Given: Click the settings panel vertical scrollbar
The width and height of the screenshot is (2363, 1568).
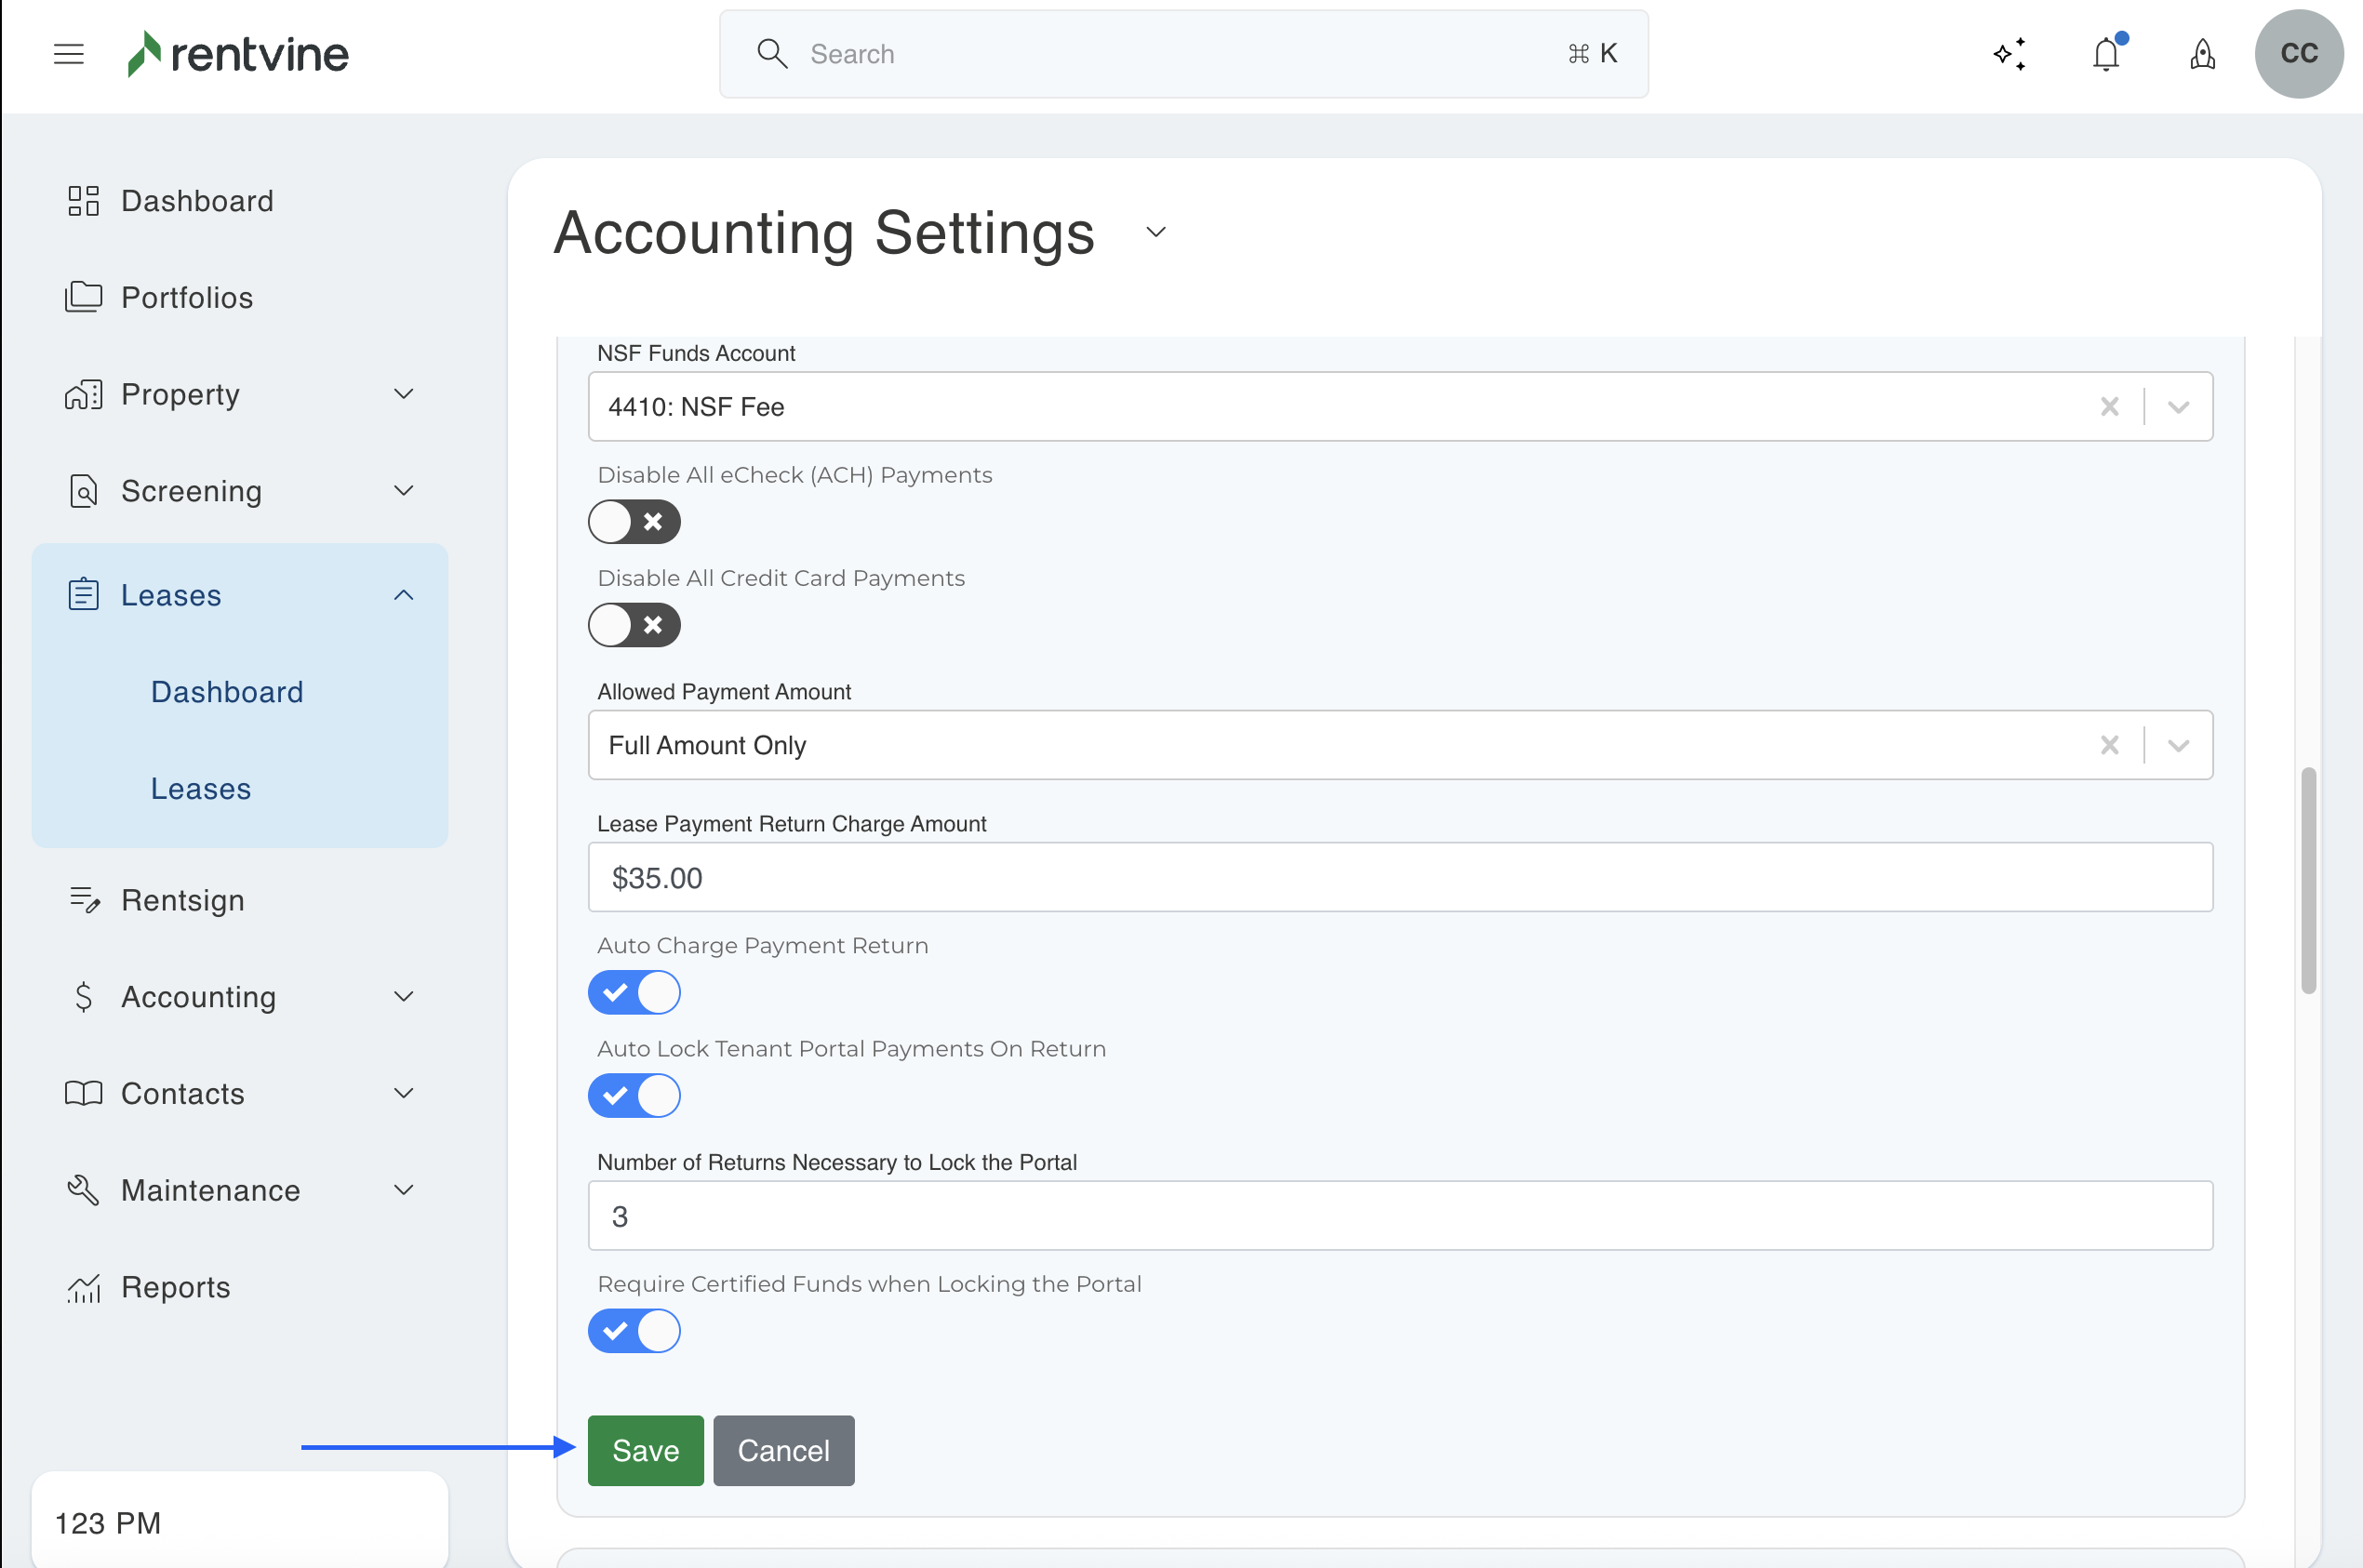Looking at the screenshot, I should coord(2308,880).
